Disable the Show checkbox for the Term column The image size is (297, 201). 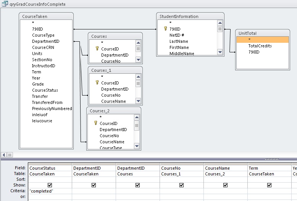coord(270,185)
